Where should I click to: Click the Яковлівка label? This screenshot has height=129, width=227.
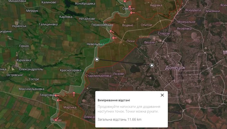pos(184,28)
